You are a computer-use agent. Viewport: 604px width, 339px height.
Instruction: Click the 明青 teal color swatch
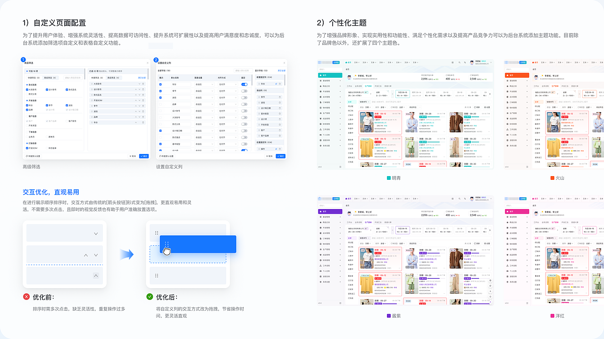(x=388, y=178)
